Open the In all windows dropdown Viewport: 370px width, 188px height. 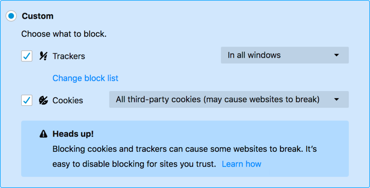[285, 55]
